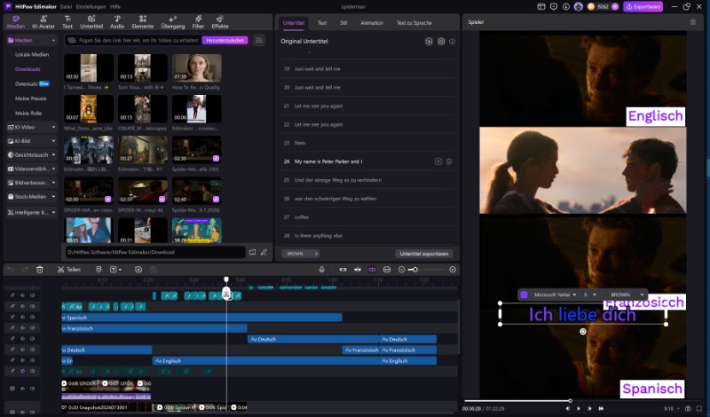Click the sort list icon beside Herunterladen
Image resolution: width=710 pixels, height=417 pixels.
click(x=258, y=40)
